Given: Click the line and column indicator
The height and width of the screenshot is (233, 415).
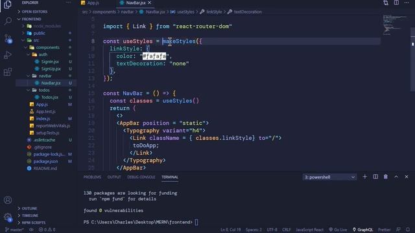Looking at the screenshot, I should pos(231,230).
